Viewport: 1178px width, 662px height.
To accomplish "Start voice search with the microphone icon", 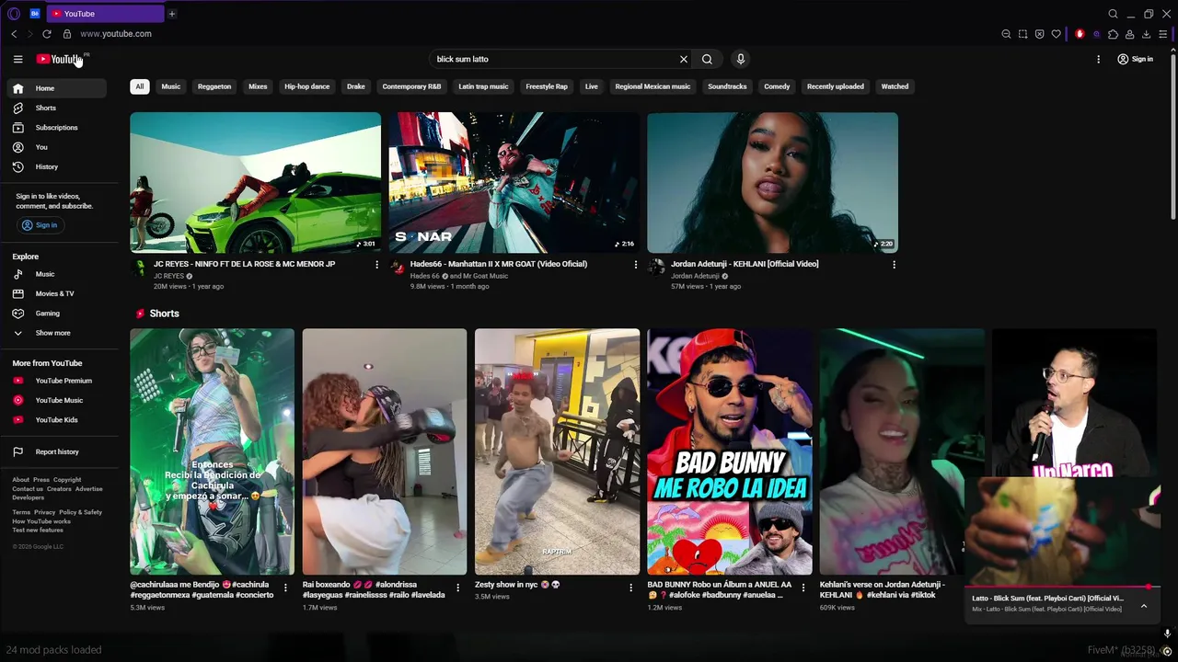I will 740,59.
